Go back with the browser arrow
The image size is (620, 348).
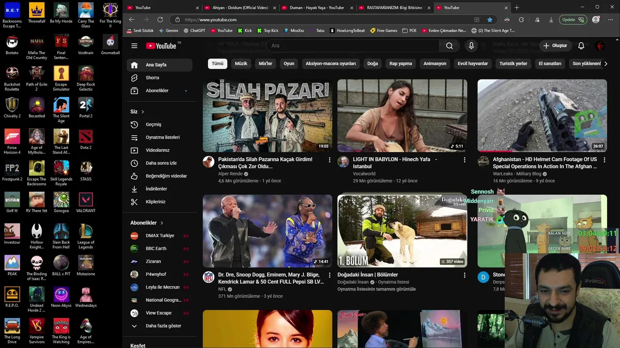[132, 19]
